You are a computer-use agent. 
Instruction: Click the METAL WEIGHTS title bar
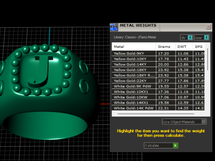pyautogui.click(x=161, y=27)
